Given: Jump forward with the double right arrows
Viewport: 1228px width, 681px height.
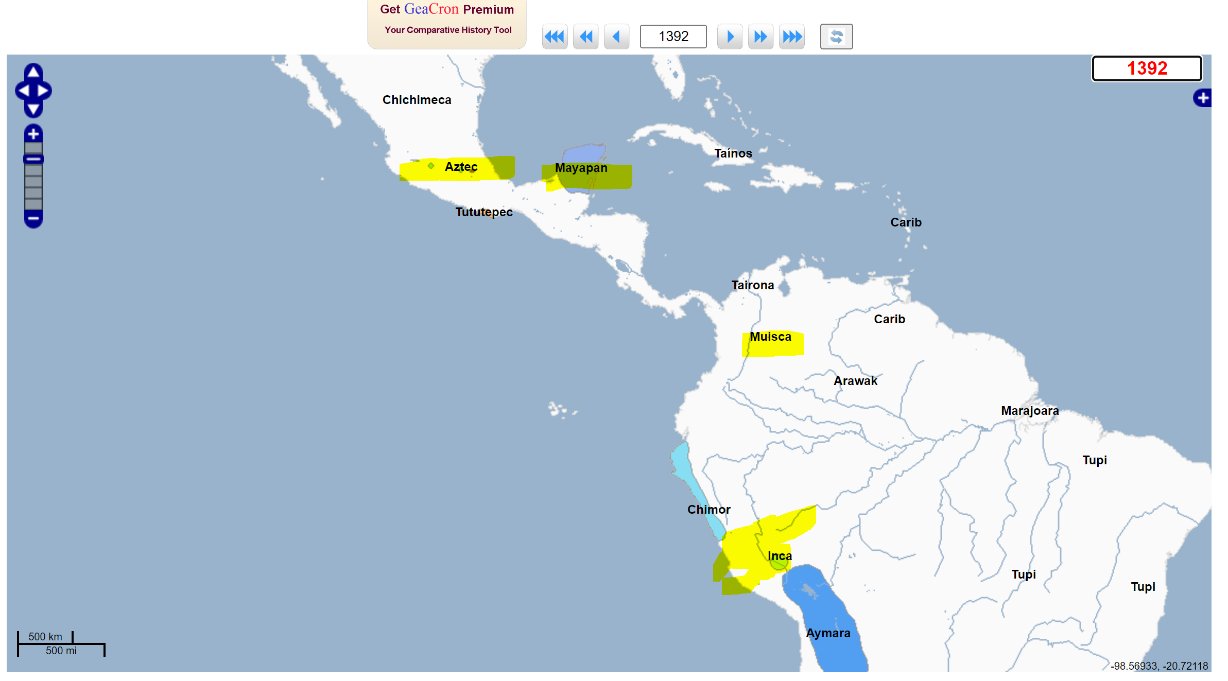Looking at the screenshot, I should coord(760,37).
